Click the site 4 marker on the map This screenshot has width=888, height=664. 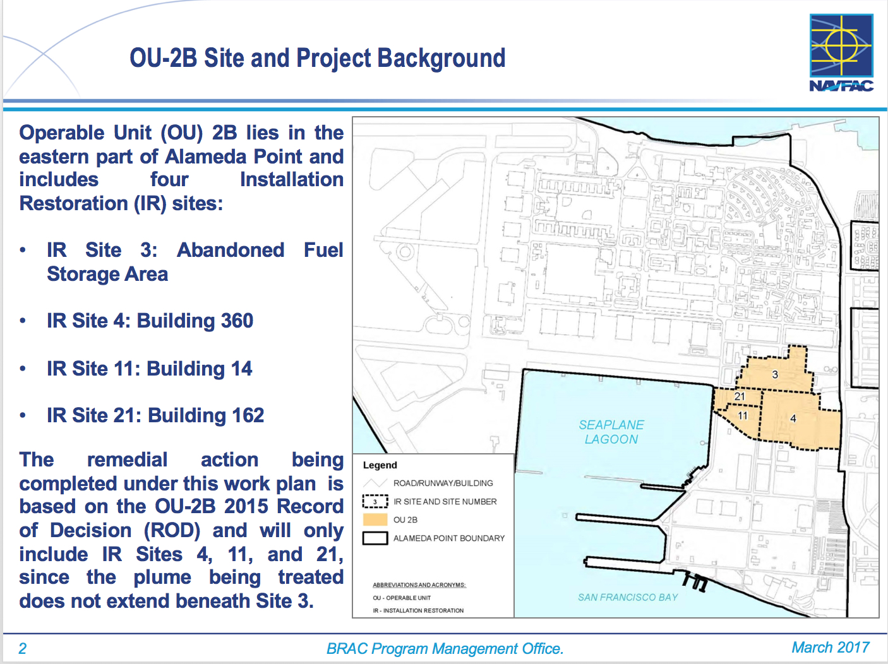click(793, 418)
